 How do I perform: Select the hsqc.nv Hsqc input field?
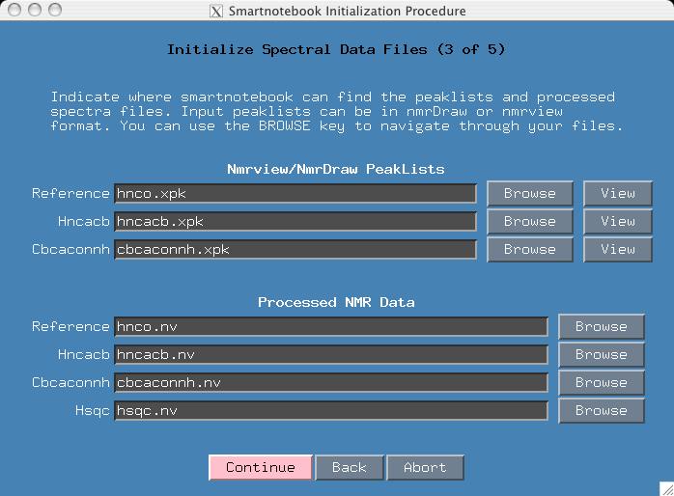[x=330, y=410]
